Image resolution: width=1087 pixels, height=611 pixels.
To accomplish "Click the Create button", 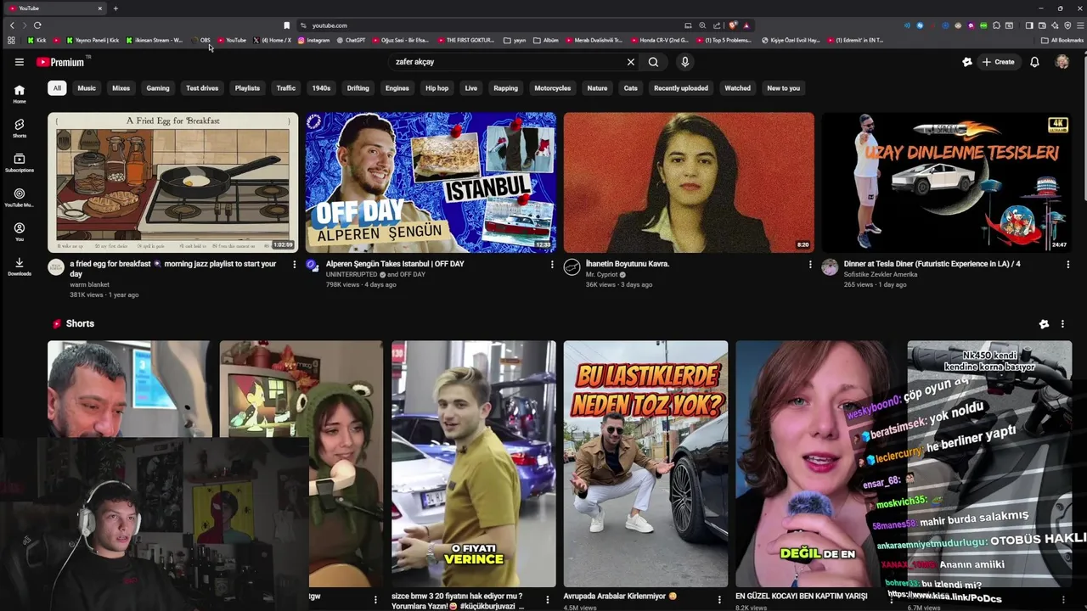I will point(999,62).
